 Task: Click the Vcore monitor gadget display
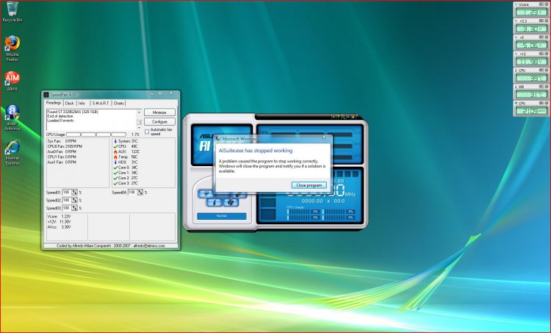click(x=531, y=12)
